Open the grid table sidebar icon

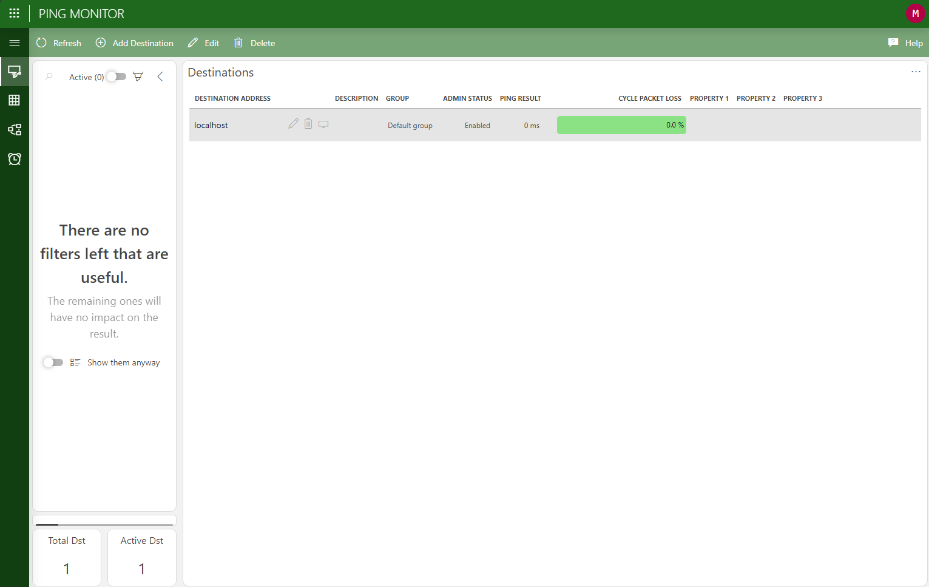click(x=15, y=100)
